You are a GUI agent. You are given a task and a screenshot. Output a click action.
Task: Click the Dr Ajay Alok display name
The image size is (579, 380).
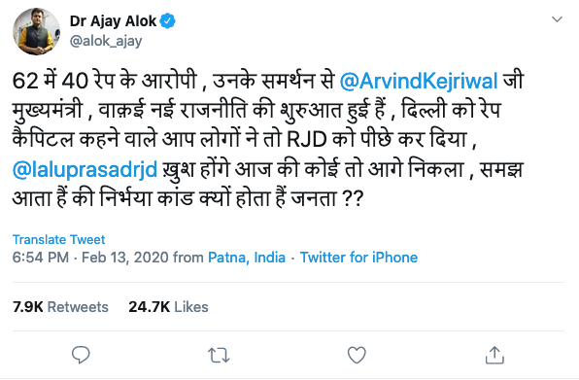point(113,21)
